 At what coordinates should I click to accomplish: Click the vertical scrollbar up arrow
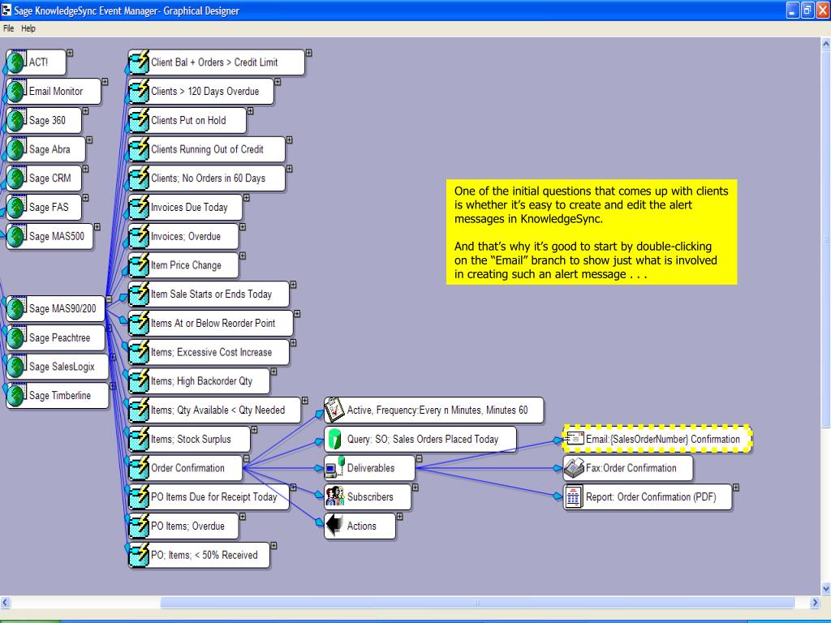click(x=825, y=45)
